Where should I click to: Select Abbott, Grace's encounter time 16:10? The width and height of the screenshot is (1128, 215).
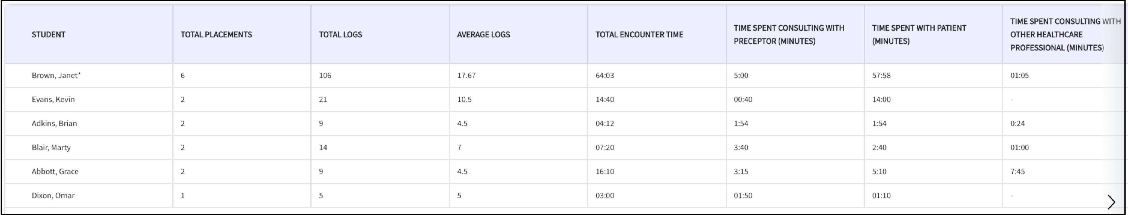(604, 172)
